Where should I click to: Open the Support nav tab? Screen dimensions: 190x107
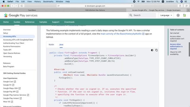(56, 22)
